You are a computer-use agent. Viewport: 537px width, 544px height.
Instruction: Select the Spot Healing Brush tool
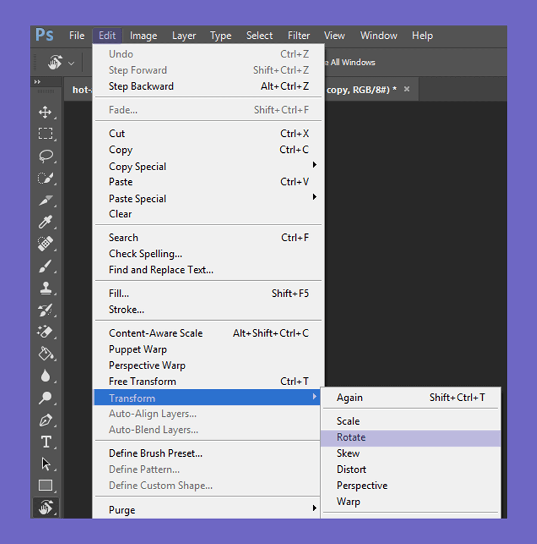tap(45, 244)
